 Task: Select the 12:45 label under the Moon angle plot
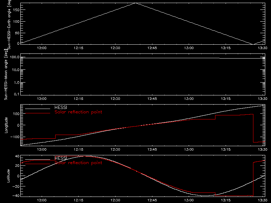click(152, 98)
